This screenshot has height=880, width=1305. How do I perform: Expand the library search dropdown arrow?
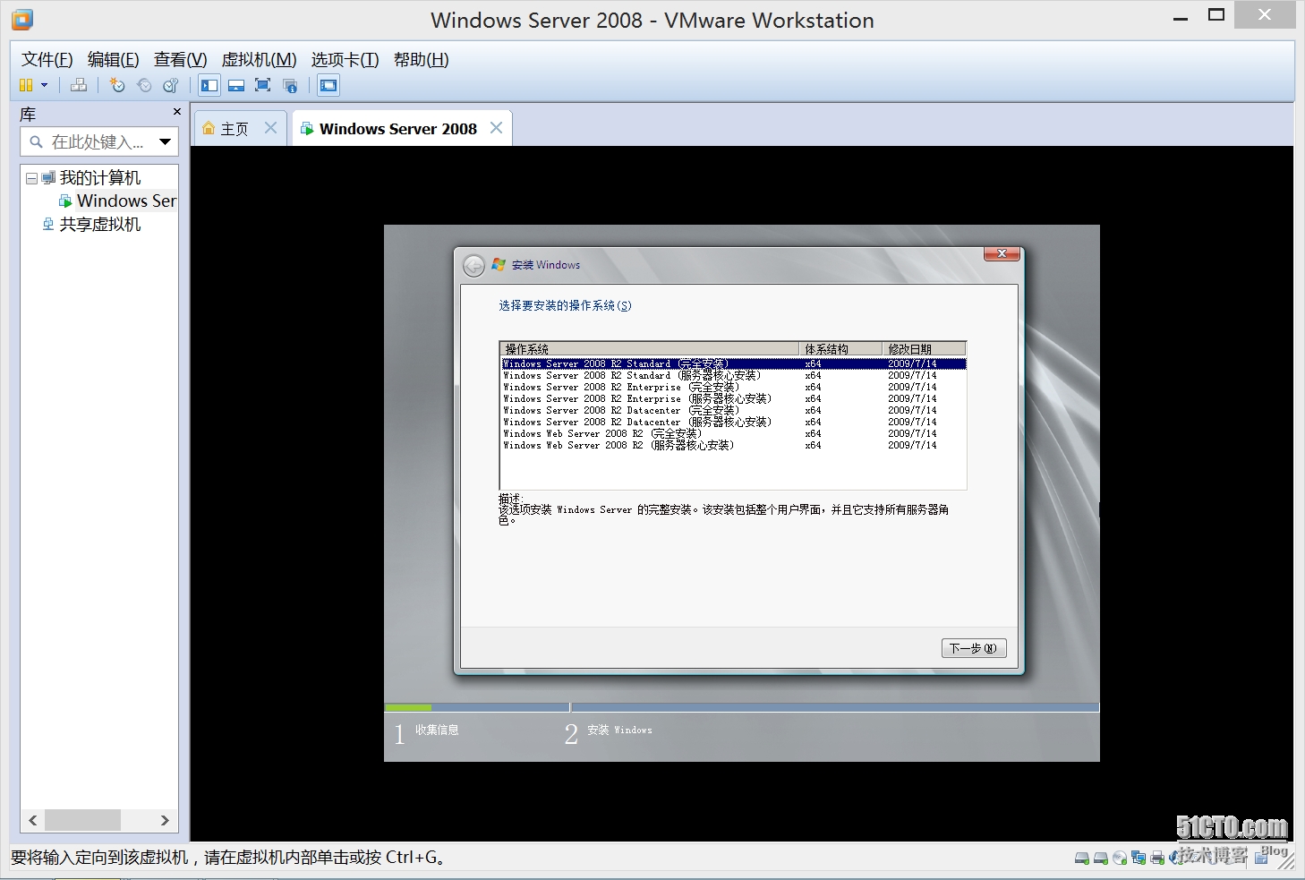[x=166, y=141]
